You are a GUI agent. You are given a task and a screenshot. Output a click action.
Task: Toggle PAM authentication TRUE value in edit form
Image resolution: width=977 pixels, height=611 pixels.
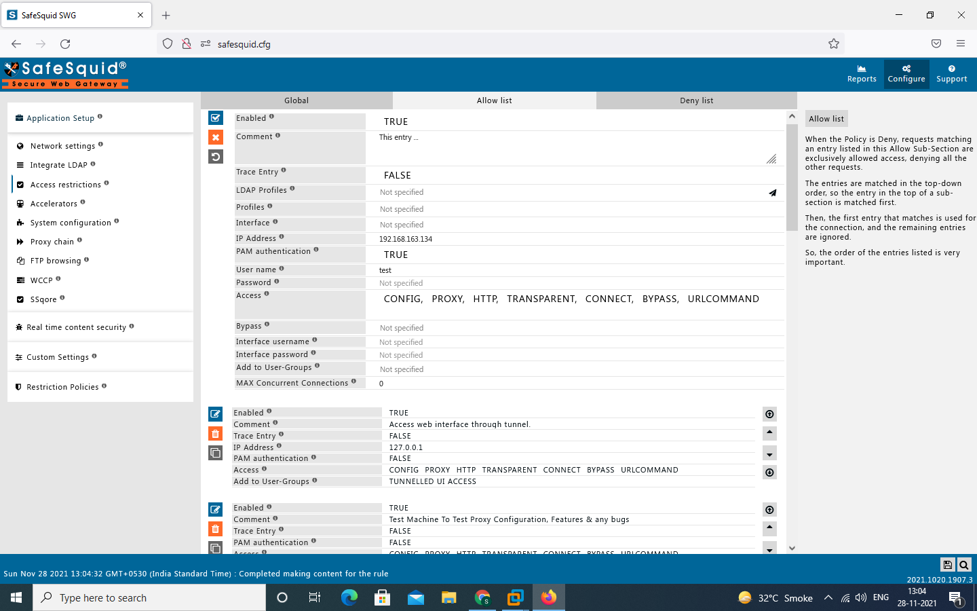tap(396, 255)
